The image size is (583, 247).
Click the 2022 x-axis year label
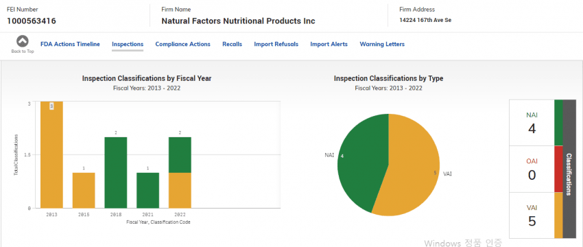[x=180, y=215]
